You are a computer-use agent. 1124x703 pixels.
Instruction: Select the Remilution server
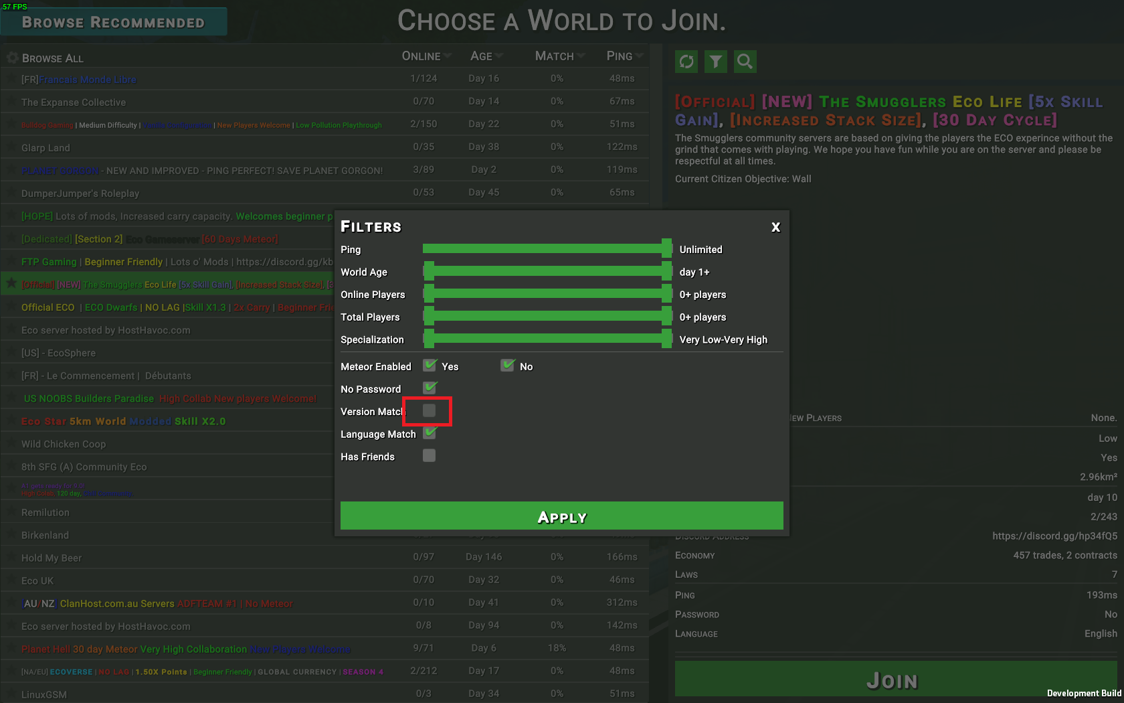coord(168,512)
